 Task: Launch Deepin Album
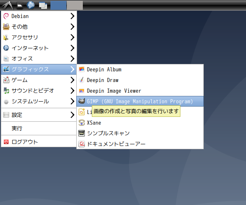[x=140, y=69]
